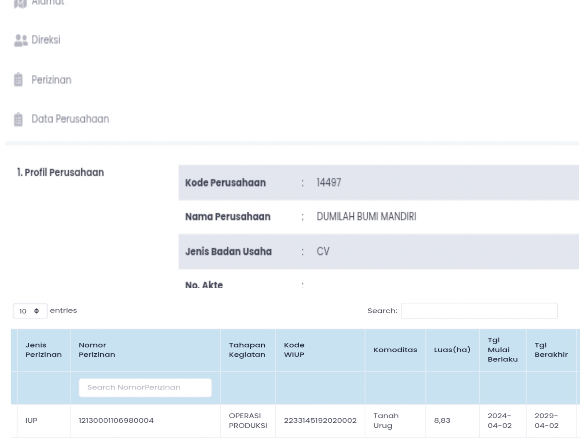The width and height of the screenshot is (584, 438).
Task: Sort by Komoditas column header
Action: (x=395, y=350)
